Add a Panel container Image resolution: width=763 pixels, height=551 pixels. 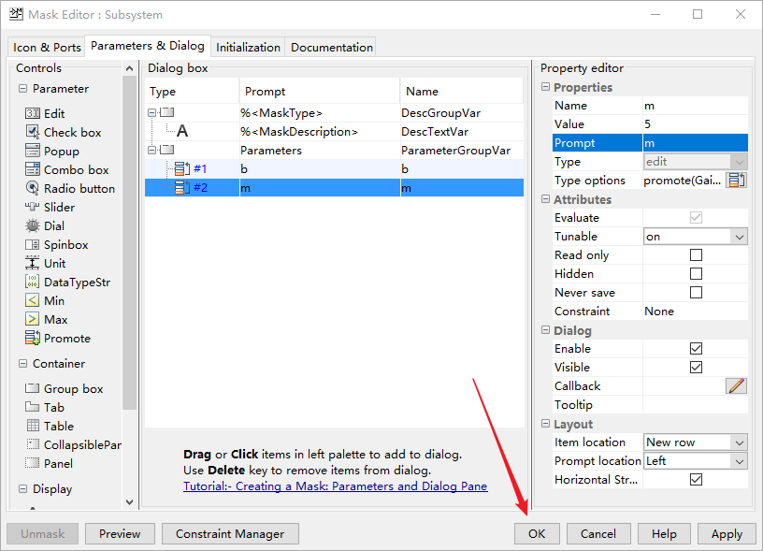[50, 463]
